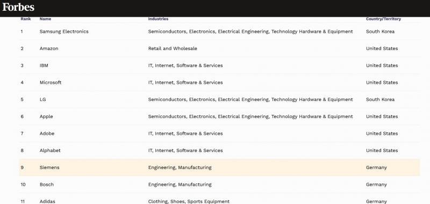Click Germany in Bosch row
The image size is (430, 204).
(376, 184)
